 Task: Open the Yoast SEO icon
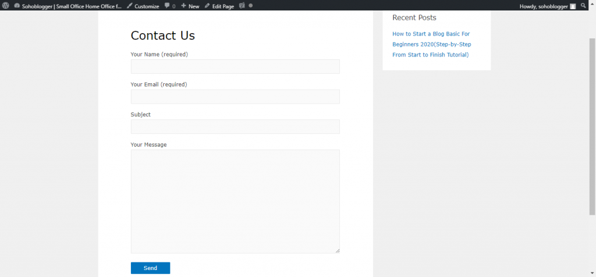click(x=242, y=6)
